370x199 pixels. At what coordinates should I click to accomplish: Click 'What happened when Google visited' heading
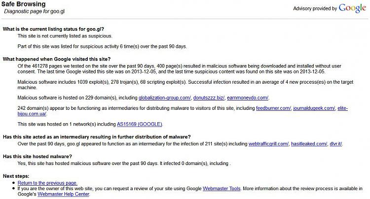(57, 59)
